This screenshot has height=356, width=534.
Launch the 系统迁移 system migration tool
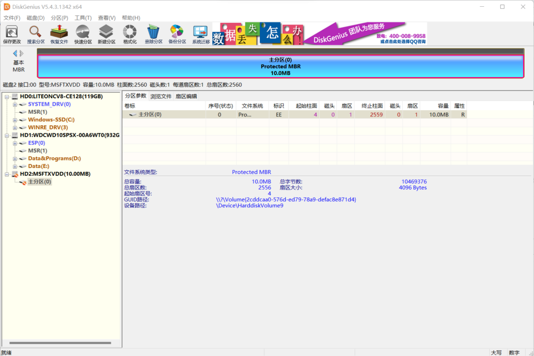(x=201, y=34)
